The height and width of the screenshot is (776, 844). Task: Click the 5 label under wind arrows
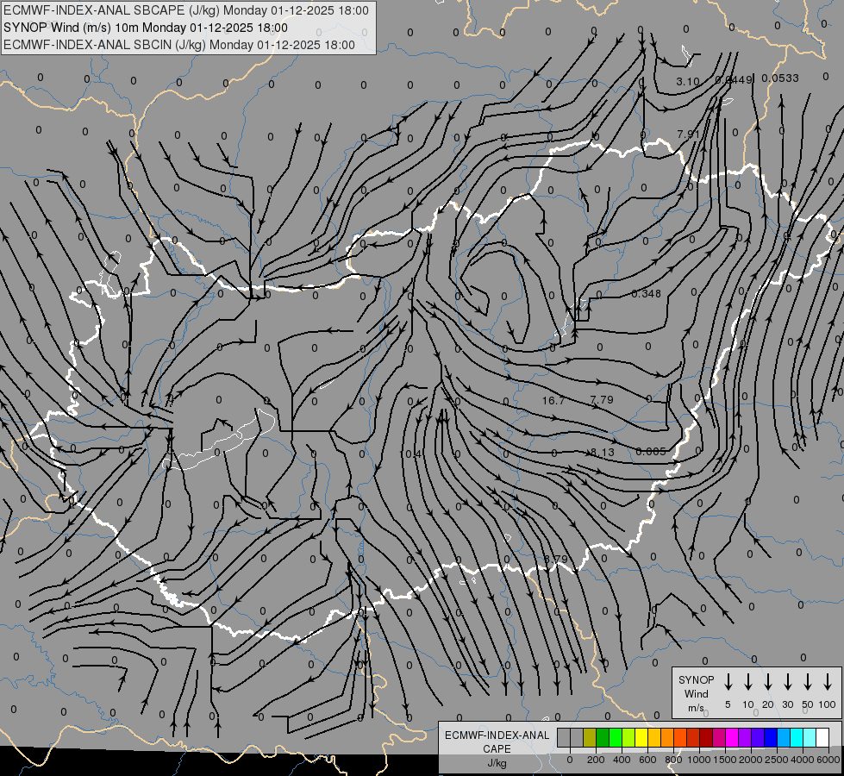[728, 704]
